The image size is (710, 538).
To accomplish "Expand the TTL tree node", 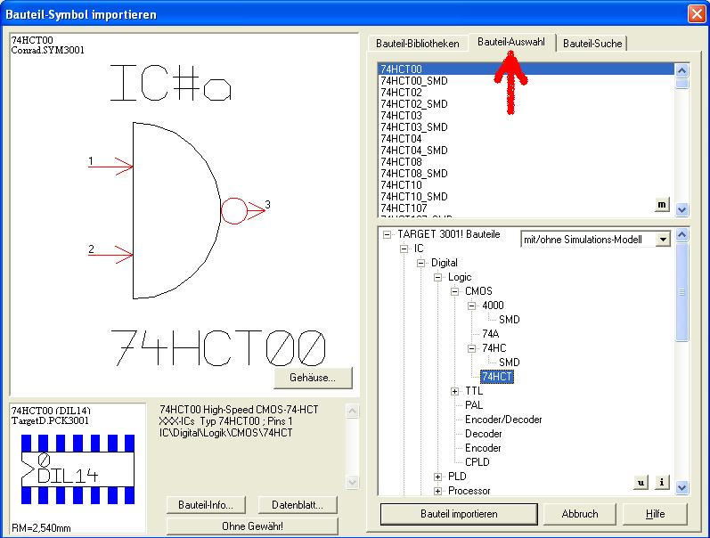I will (x=455, y=391).
